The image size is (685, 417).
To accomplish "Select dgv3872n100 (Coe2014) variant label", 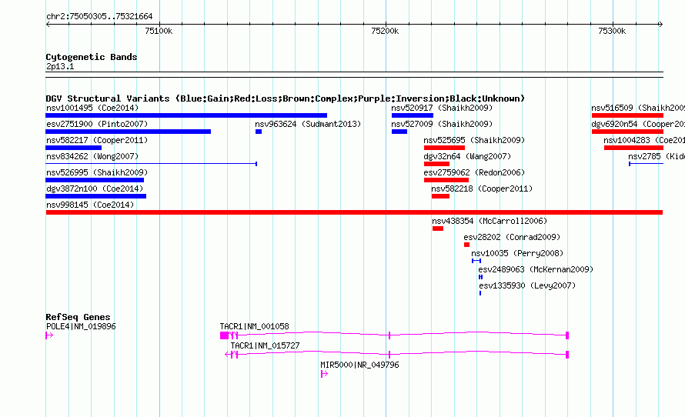I will 95,188.
